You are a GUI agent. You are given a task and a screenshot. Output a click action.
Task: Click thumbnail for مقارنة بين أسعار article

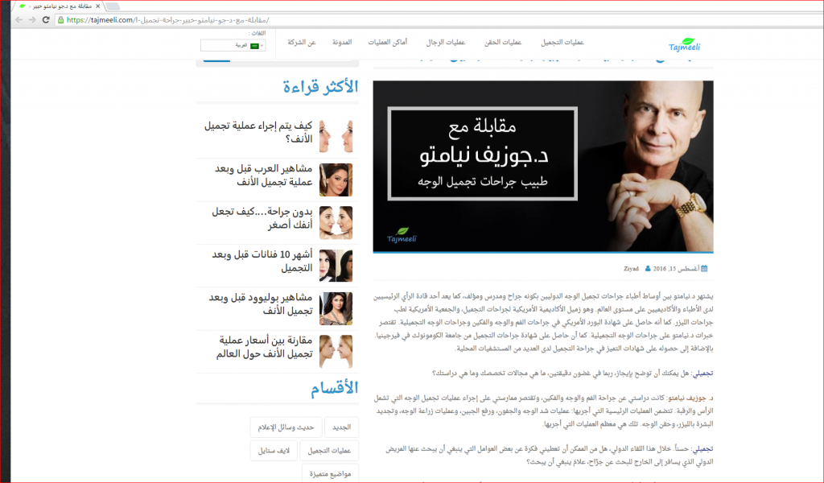(x=336, y=352)
